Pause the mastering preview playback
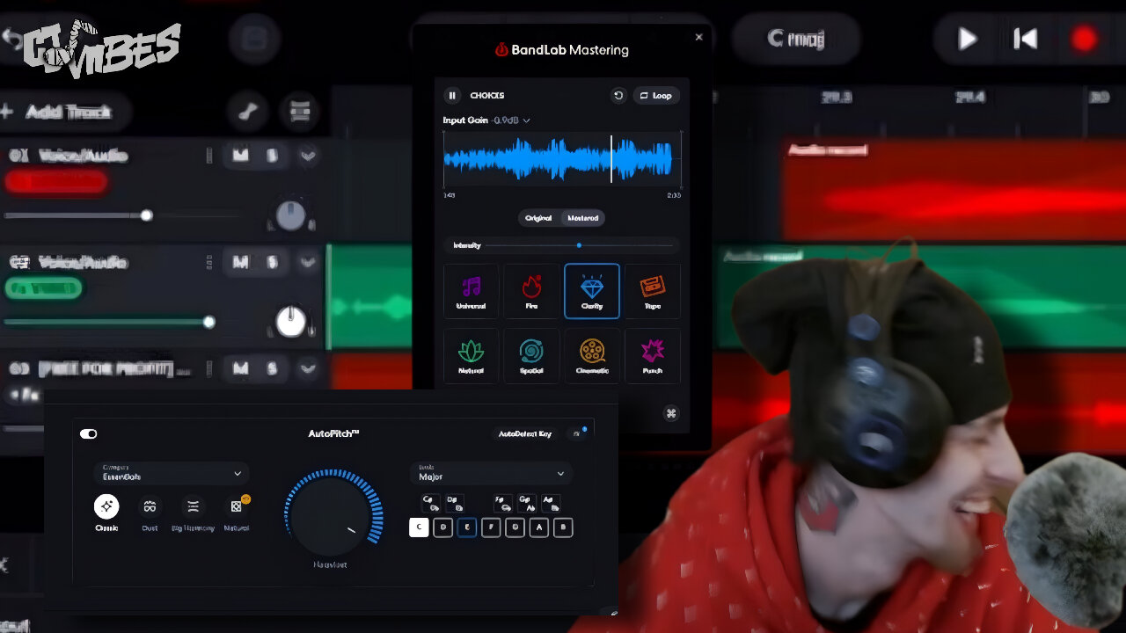 (452, 96)
